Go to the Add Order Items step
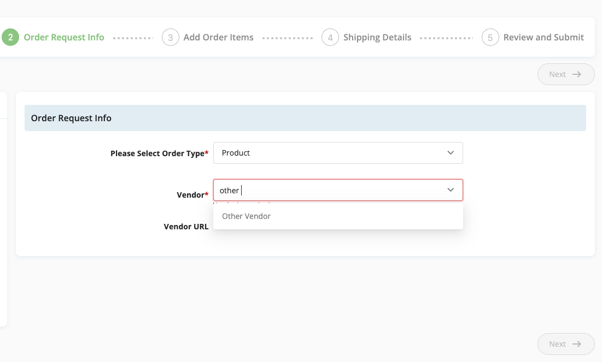This screenshot has height=362, width=602. 219,37
